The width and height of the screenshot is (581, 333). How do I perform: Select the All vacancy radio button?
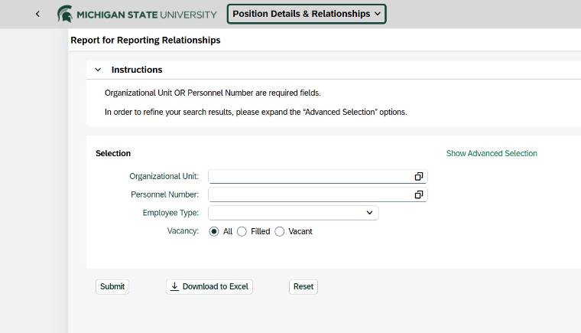[214, 231]
